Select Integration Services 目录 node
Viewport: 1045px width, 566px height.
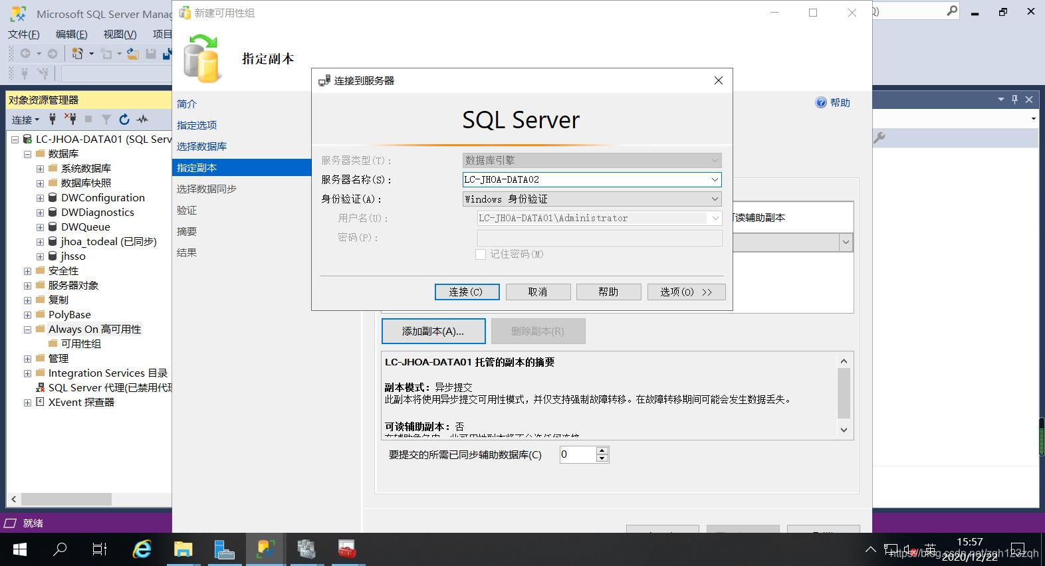108,373
